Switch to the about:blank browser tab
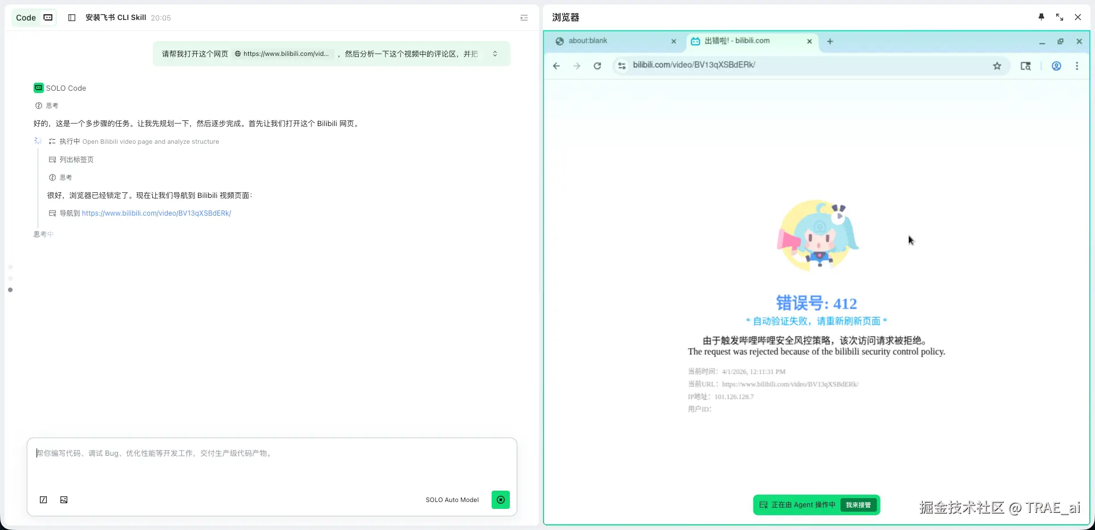 615,41
